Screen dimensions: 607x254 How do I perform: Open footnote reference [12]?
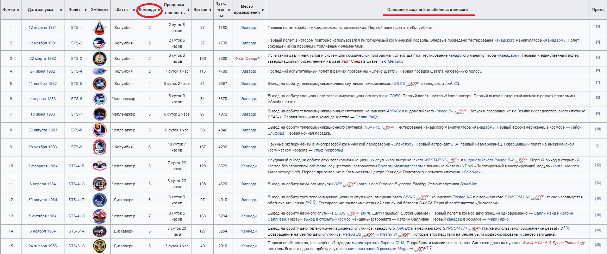click(598, 165)
